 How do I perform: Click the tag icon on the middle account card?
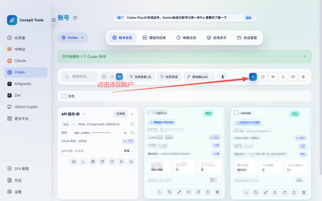coord(170,192)
